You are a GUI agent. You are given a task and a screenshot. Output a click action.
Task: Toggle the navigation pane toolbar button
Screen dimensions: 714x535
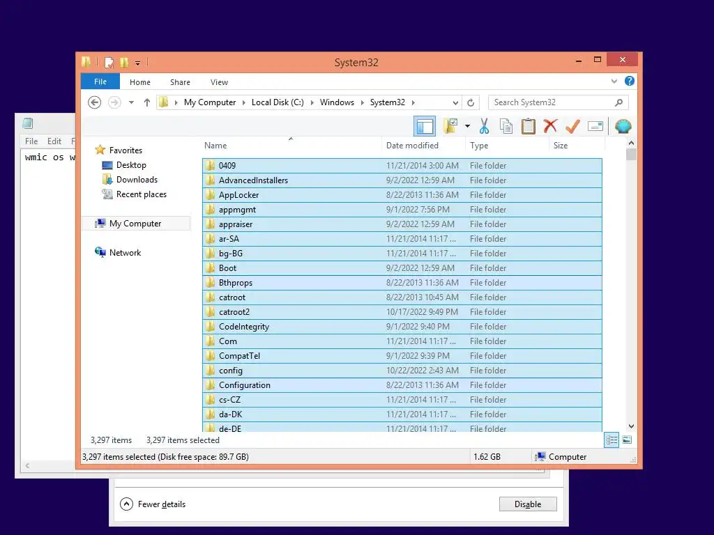pos(425,126)
